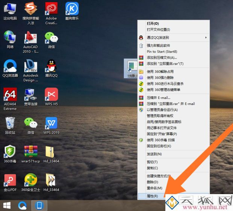Open the Windows Start button
The image size is (233, 211).
(x=7, y=206)
